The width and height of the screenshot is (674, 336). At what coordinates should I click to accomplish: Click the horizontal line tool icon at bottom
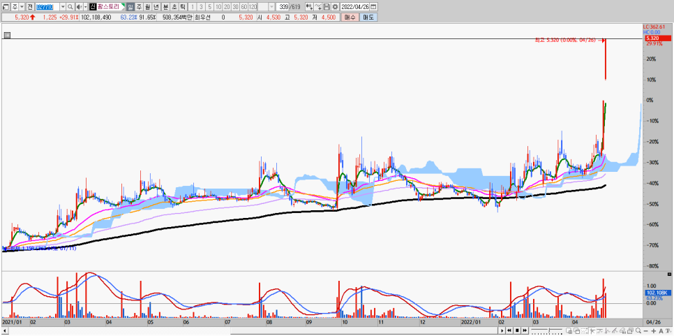(x=600, y=331)
